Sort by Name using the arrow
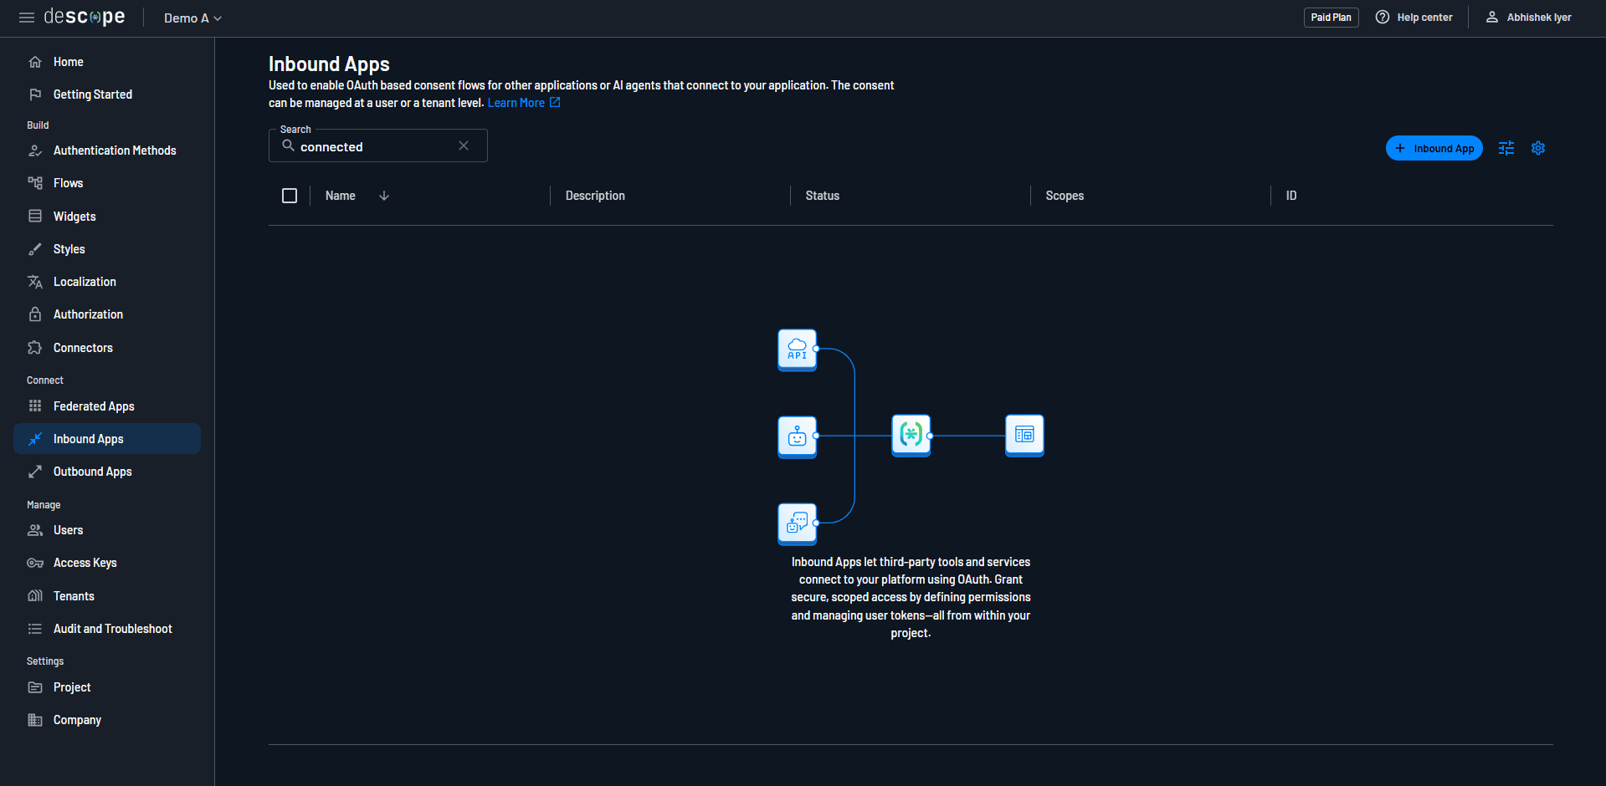This screenshot has height=786, width=1606. tap(384, 196)
